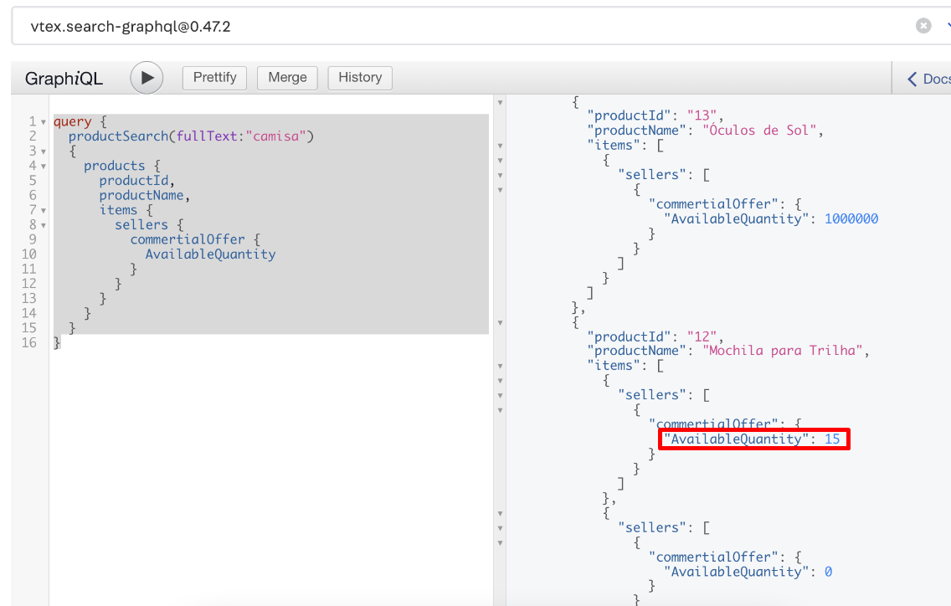Viewport: 951px width, 606px height.
Task: Clear the vtex.search-graphql app field
Action: tap(923, 25)
